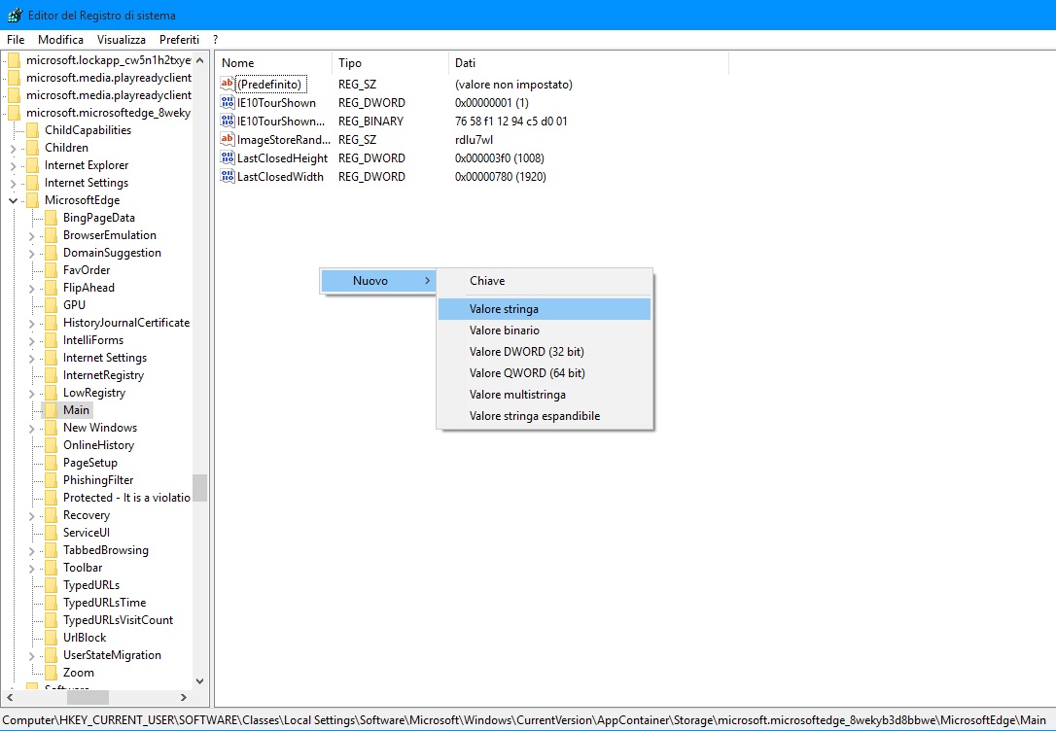Click the PageSetup folder icon
The image size is (1056, 731).
pyautogui.click(x=51, y=463)
